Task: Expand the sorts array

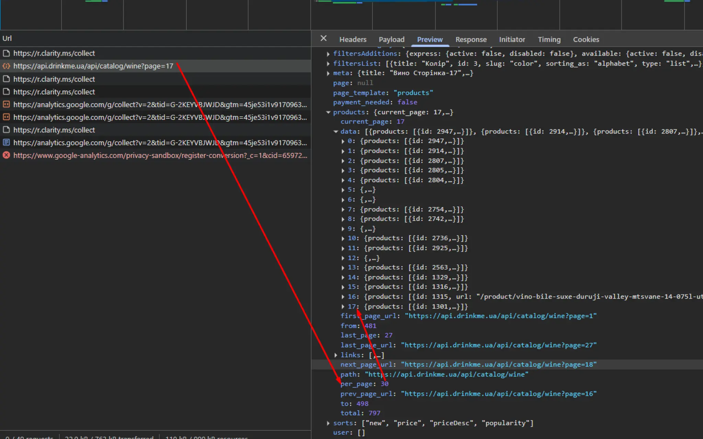Action: click(328, 423)
